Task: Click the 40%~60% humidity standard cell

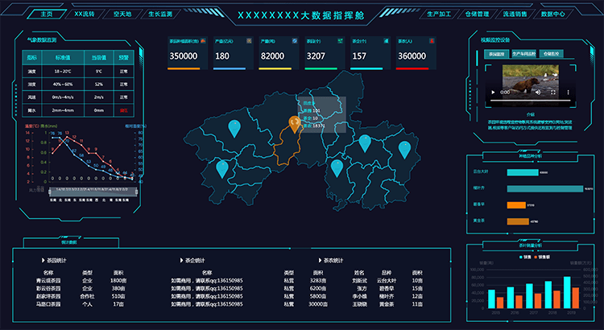Action: (x=62, y=85)
